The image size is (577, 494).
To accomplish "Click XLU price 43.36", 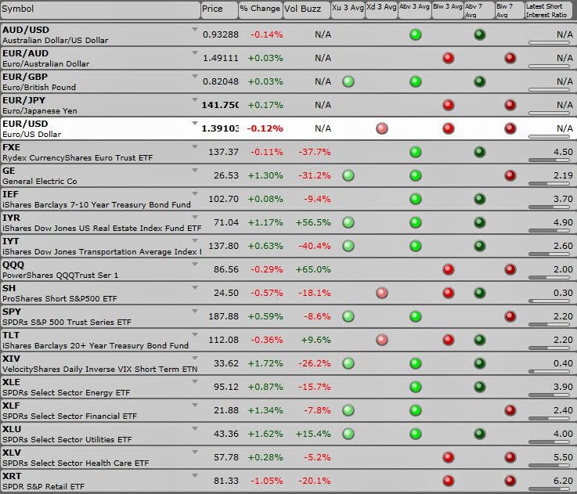I will click(226, 434).
